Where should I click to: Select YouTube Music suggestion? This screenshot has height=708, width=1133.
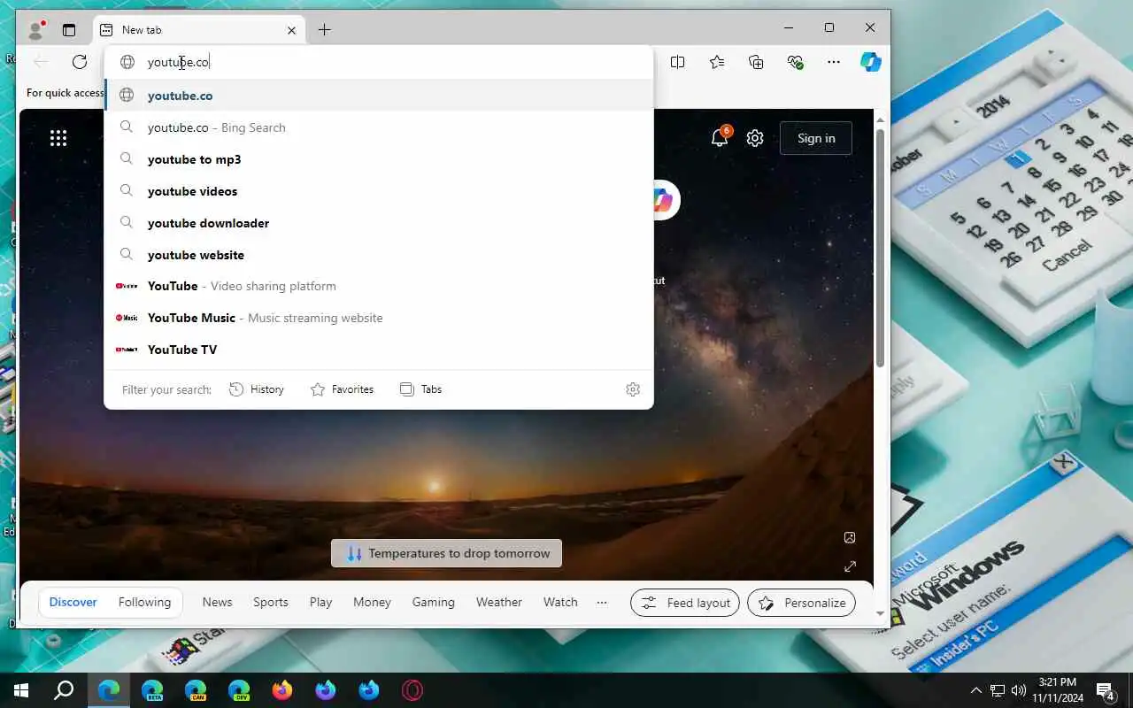379,318
